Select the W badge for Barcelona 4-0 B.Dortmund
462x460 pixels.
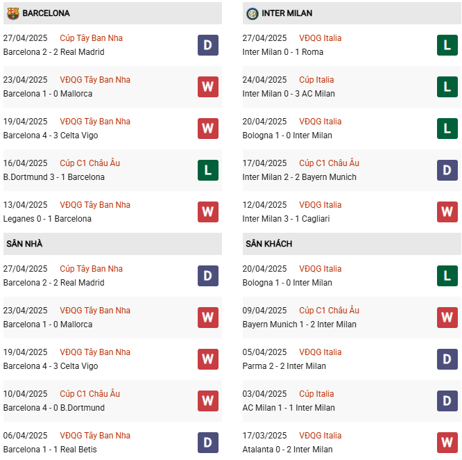[x=207, y=401]
